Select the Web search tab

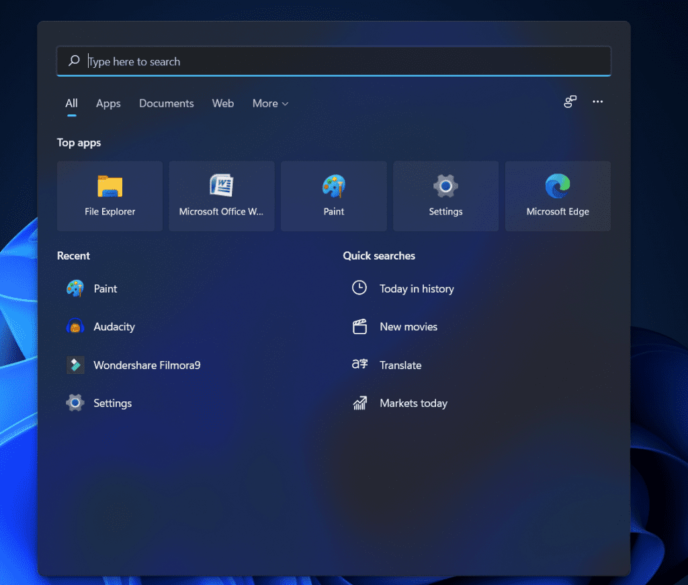[x=222, y=103]
